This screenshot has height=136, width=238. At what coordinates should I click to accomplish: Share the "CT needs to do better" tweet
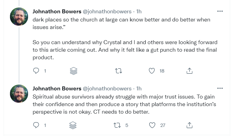[x=189, y=125]
